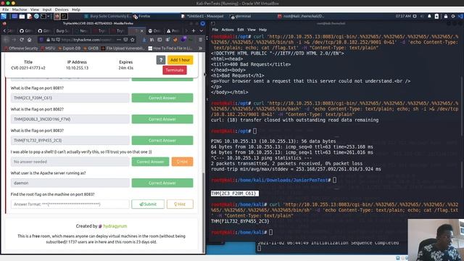Open terminal Actions menu
Screen dimensions: 464x261
(228, 30)
